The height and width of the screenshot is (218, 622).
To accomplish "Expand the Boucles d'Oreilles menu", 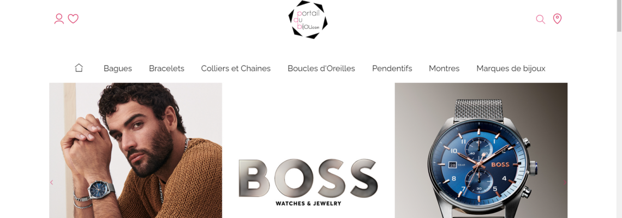I will (x=321, y=69).
